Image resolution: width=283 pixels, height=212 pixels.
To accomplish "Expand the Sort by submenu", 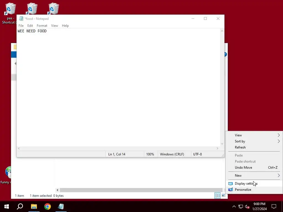I will pyautogui.click(x=254, y=141).
